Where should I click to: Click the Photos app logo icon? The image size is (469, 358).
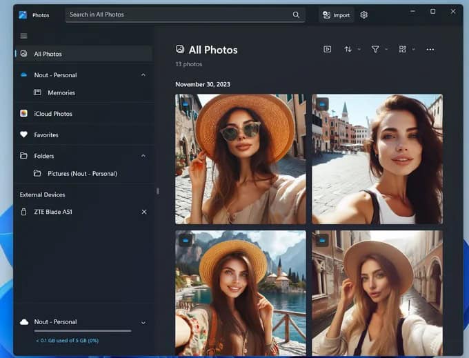pos(23,15)
